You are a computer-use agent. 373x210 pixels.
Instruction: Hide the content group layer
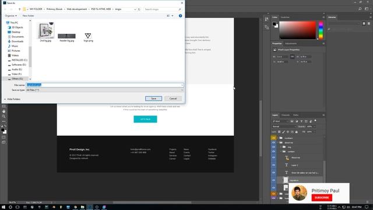click(x=273, y=152)
